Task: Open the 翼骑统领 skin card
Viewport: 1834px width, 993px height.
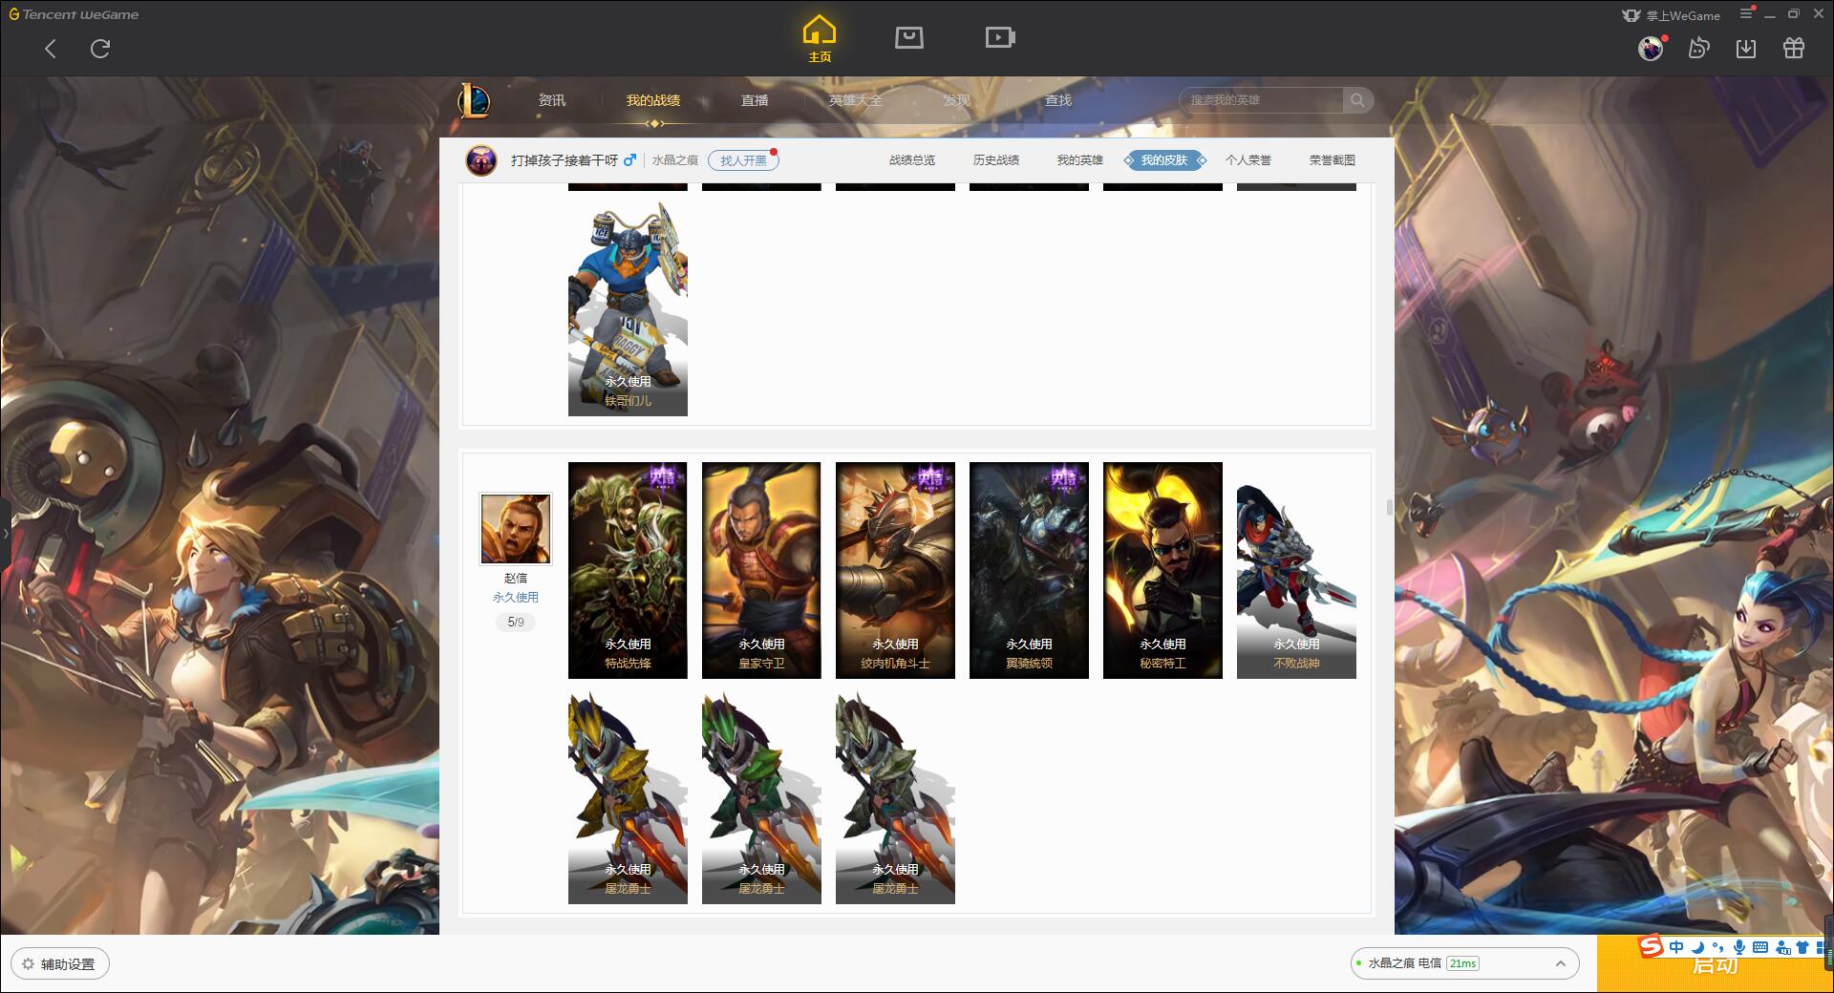Action: 1029,570
